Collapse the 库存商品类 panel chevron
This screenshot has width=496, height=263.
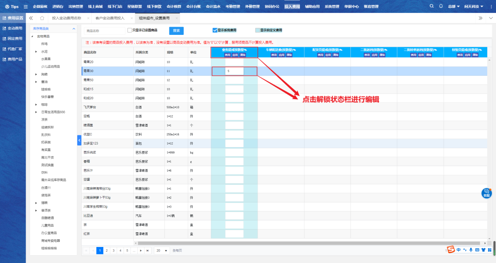pos(73,29)
